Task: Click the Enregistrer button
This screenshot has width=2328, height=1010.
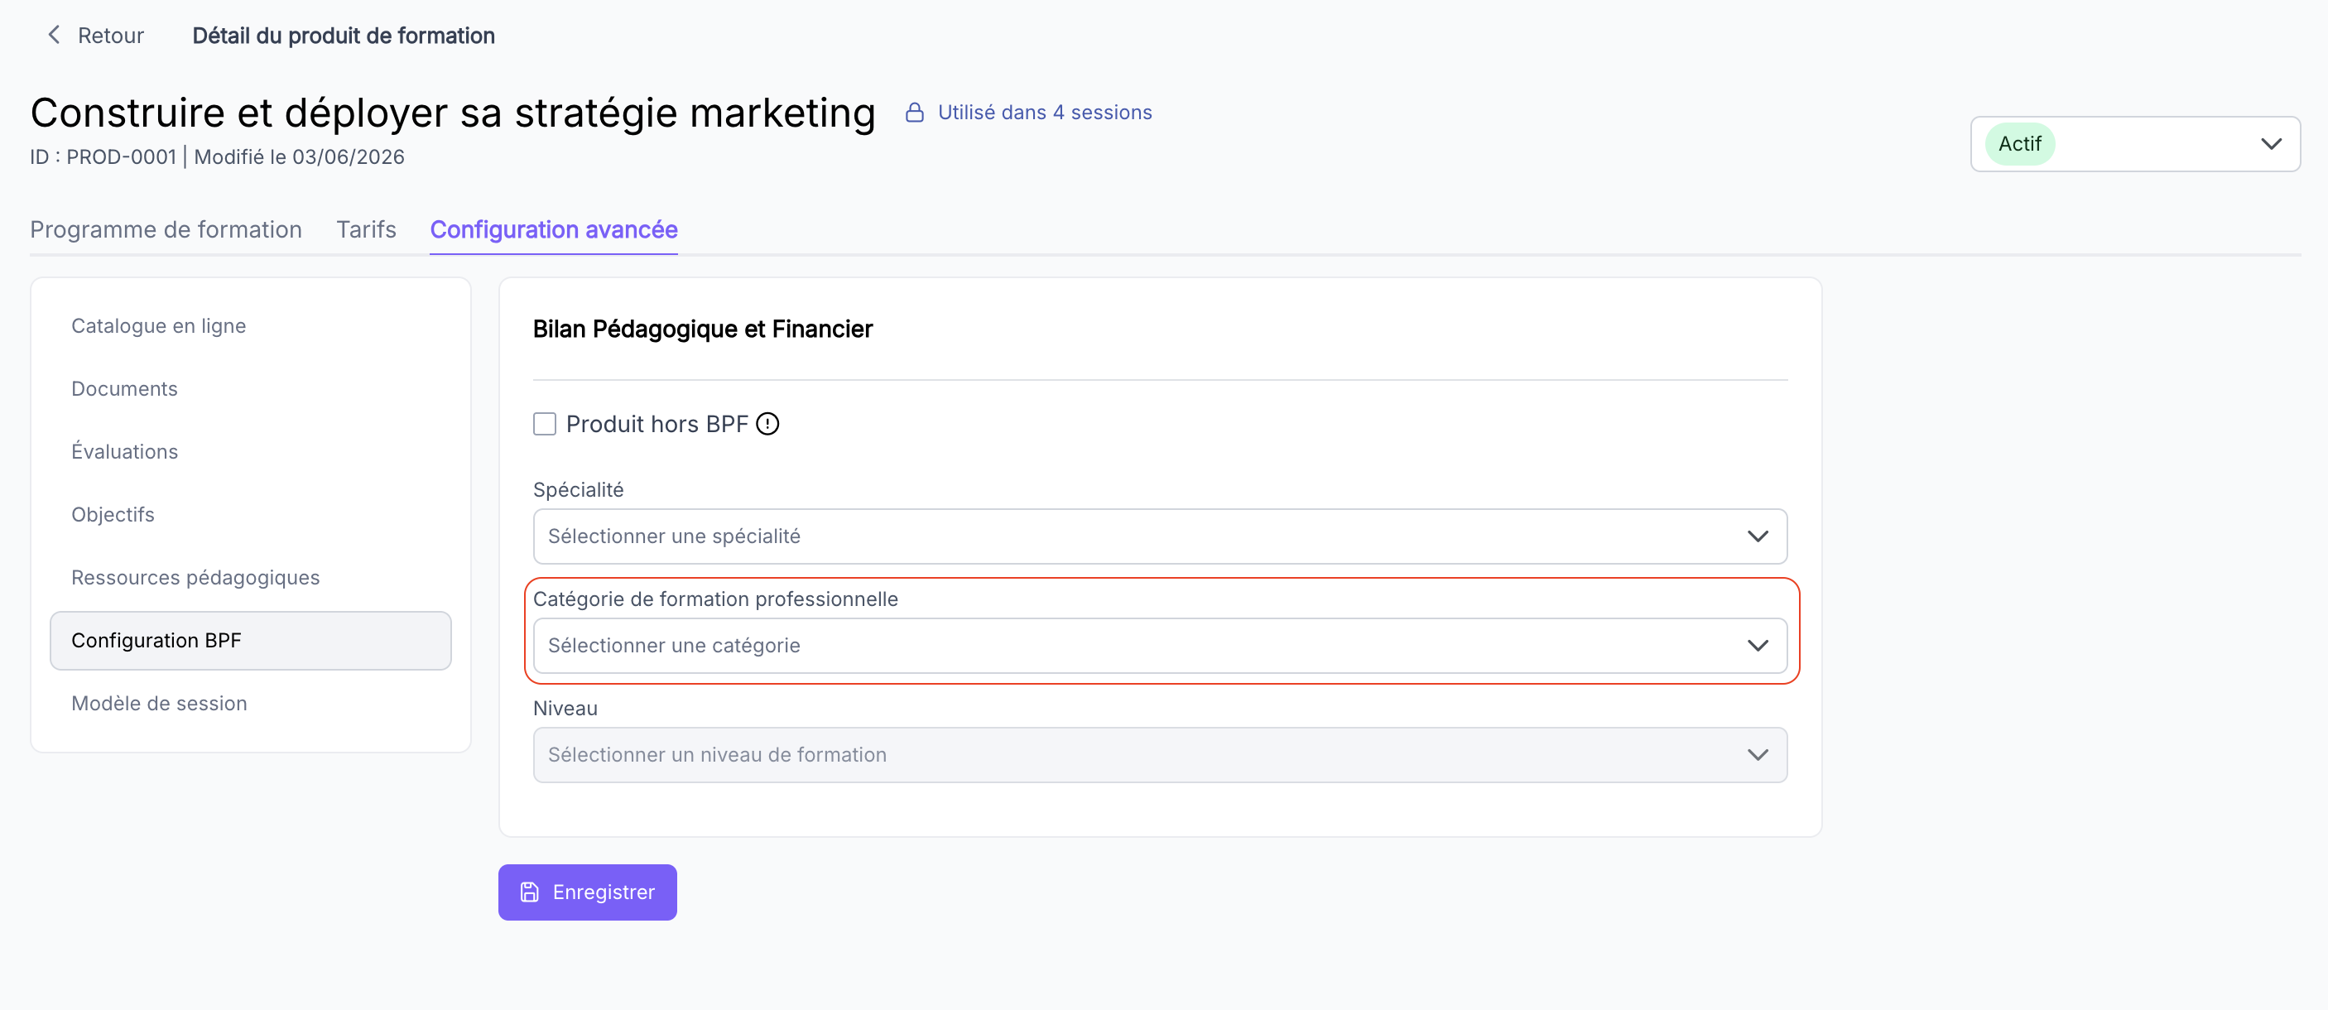Action: click(x=588, y=892)
